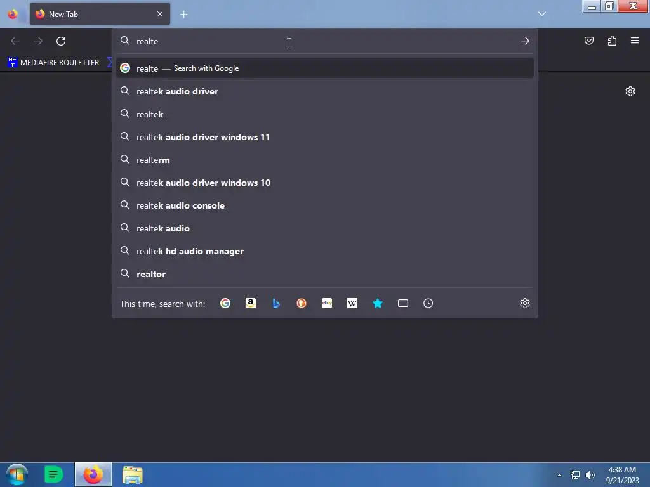Reload the current page
The width and height of the screenshot is (650, 487).
click(61, 41)
